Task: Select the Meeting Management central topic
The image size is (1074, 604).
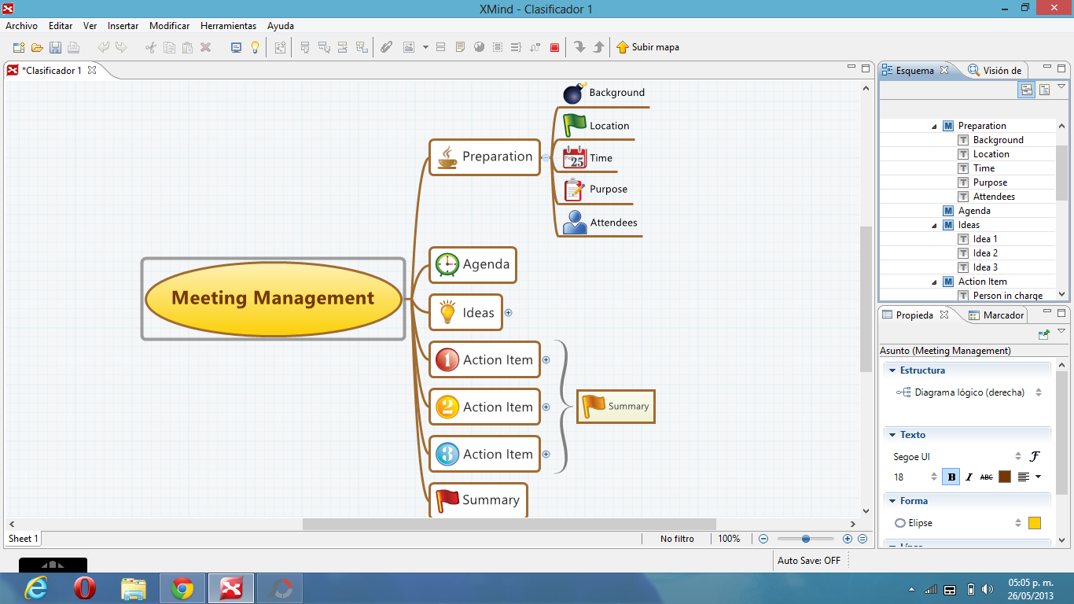Action: coord(273,298)
